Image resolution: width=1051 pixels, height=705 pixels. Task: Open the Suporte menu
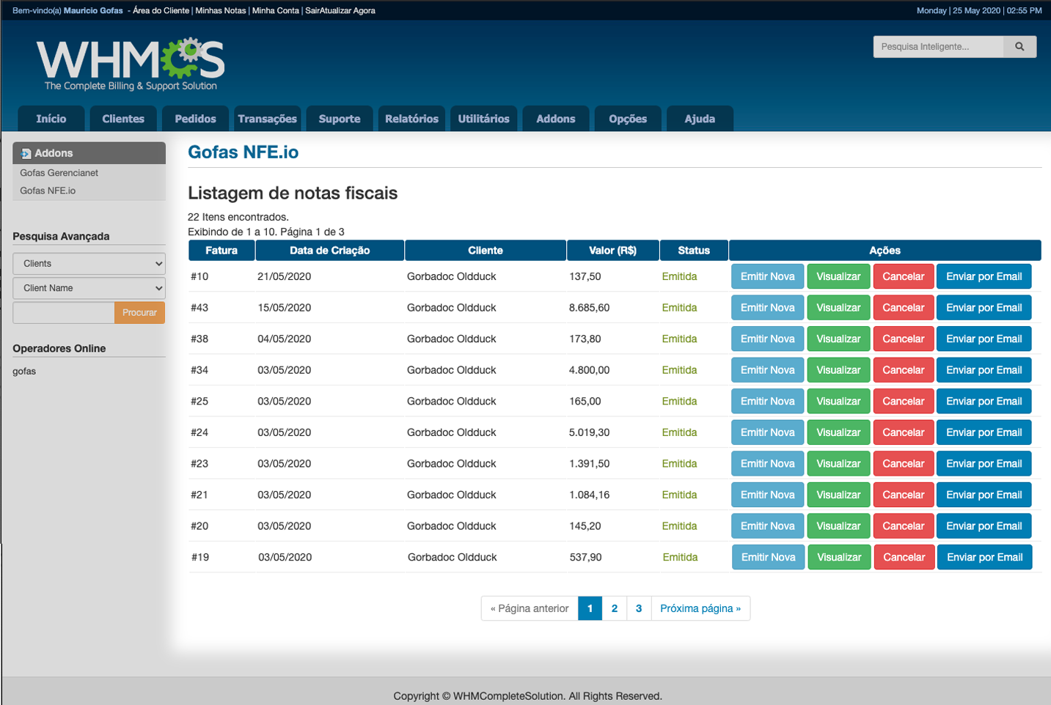pos(340,119)
